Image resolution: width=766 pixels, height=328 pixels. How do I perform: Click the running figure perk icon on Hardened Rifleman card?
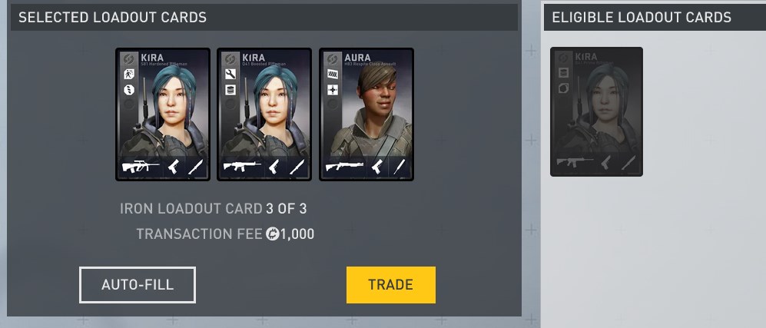coord(128,75)
